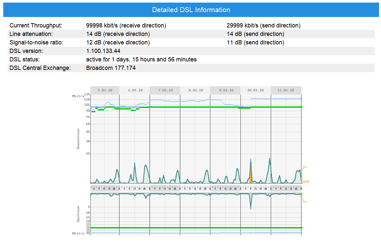The image size is (381, 243).
Task: Click the vertical Downstream axis label
Action: [x=78, y=139]
